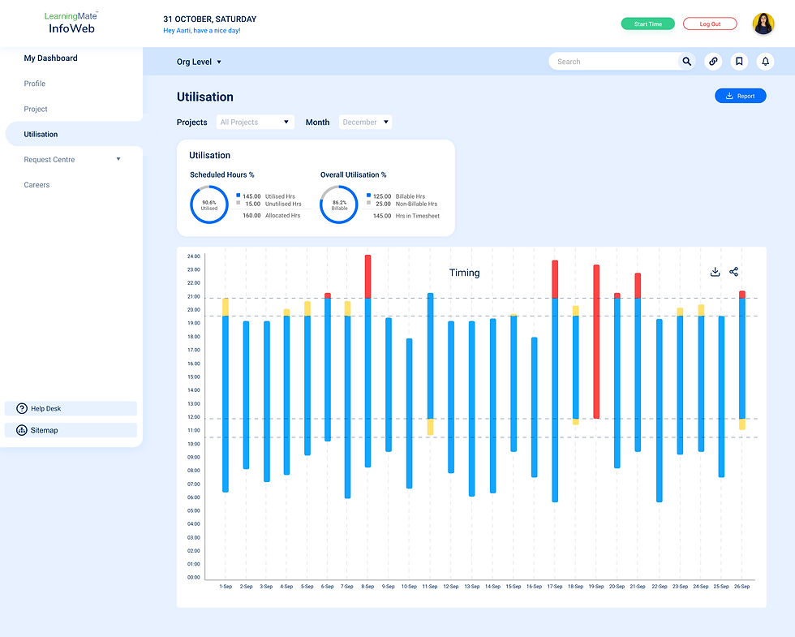Open the bookmark icon

(739, 62)
